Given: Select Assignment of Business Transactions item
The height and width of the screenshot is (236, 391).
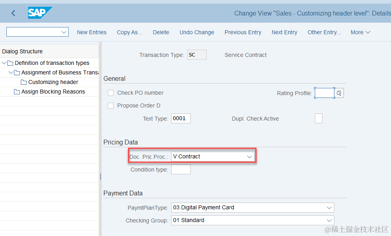Looking at the screenshot, I should point(60,72).
